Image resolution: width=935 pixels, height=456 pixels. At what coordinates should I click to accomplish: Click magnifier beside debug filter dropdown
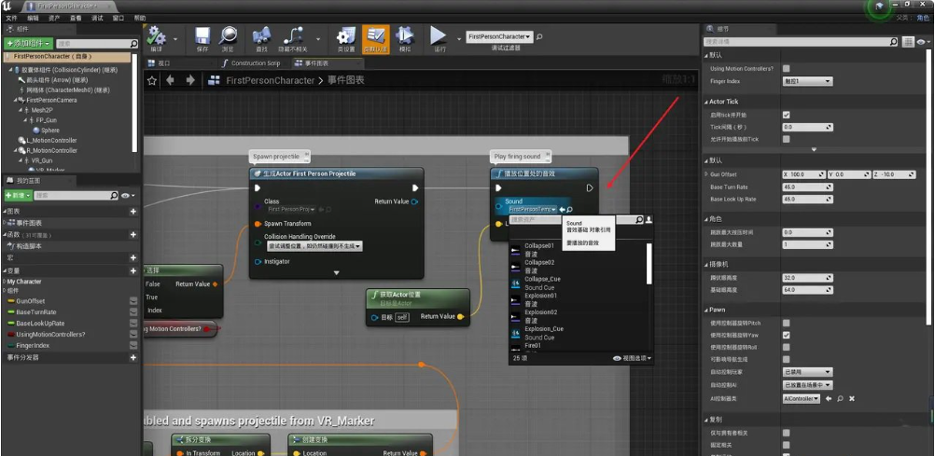tap(539, 37)
